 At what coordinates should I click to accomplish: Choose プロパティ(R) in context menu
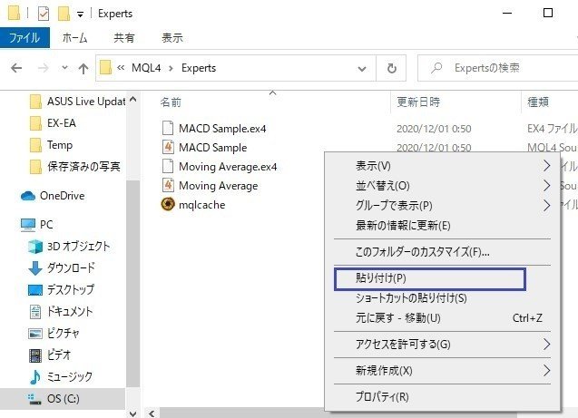pyautogui.click(x=443, y=397)
